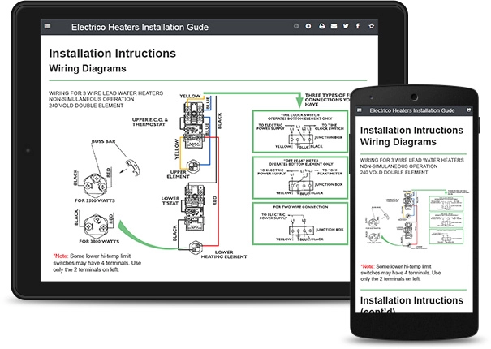Click 'Installation Intructions' heading on tablet

click(x=113, y=54)
